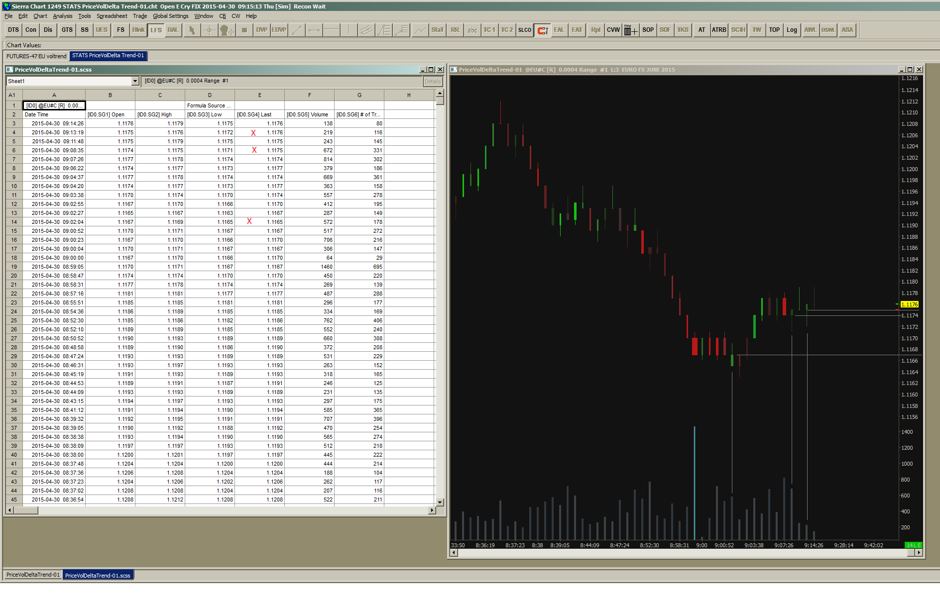Select the horizontal line drawing tool
Screen dimensions: 940x597
(x=332, y=30)
